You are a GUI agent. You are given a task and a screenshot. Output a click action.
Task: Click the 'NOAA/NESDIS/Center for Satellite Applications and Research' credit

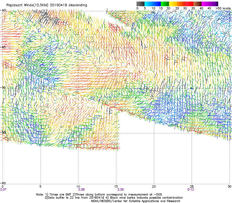pos(135,201)
